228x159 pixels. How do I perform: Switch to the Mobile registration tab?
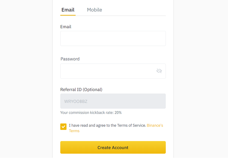click(x=95, y=10)
